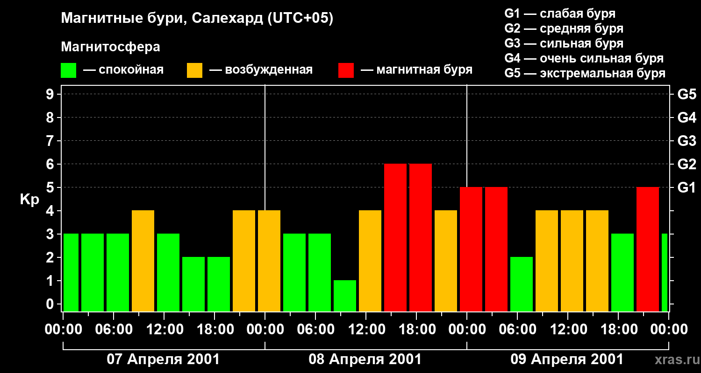
Task: Click the 'G3' label on right axis
Action: click(x=687, y=141)
